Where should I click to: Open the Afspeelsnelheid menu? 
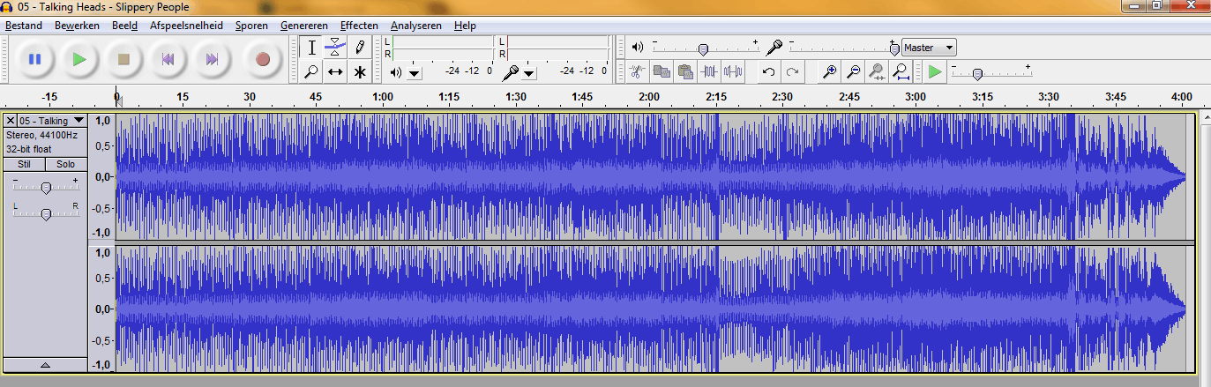click(x=186, y=26)
